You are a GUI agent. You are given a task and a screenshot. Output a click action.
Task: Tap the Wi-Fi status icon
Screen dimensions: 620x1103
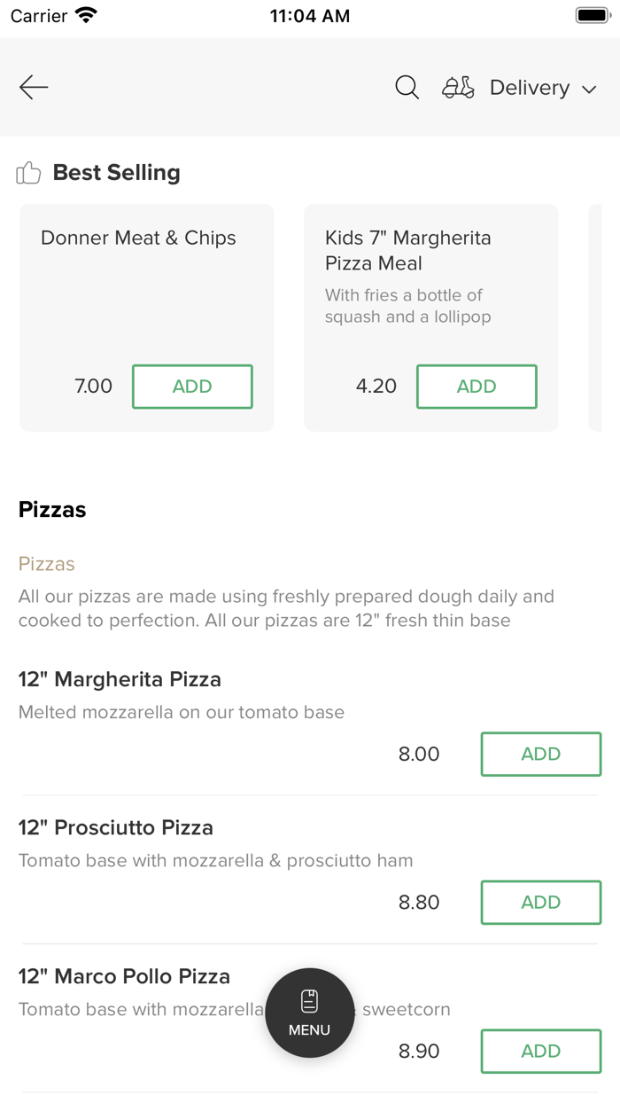[x=86, y=15]
